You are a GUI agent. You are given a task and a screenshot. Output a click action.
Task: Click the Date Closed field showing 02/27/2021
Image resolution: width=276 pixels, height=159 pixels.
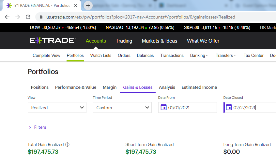[x=250, y=108]
